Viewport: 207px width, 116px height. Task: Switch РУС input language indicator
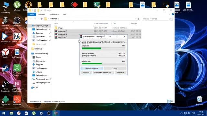193,113
